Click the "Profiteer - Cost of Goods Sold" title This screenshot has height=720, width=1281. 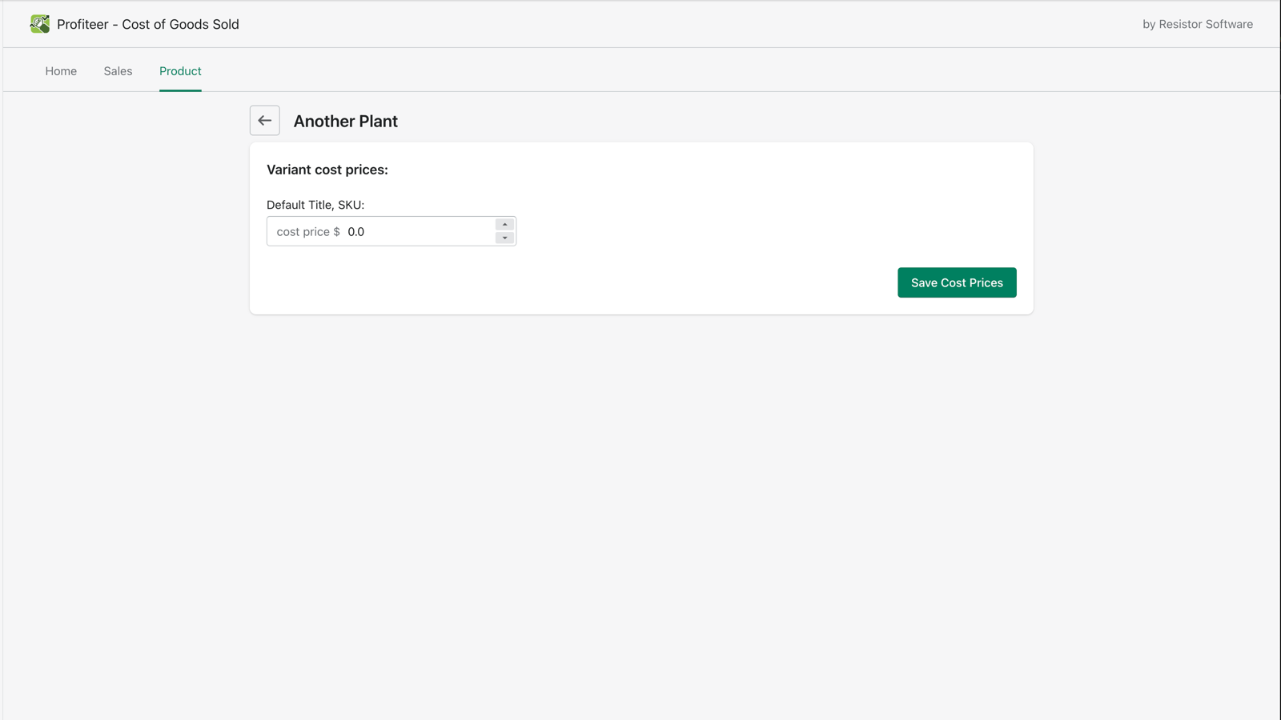click(x=148, y=24)
